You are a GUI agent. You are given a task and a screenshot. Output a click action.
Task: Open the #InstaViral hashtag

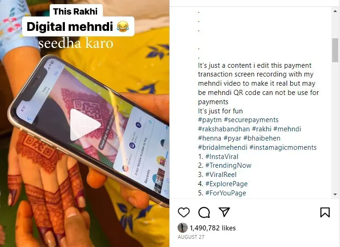[222, 157]
